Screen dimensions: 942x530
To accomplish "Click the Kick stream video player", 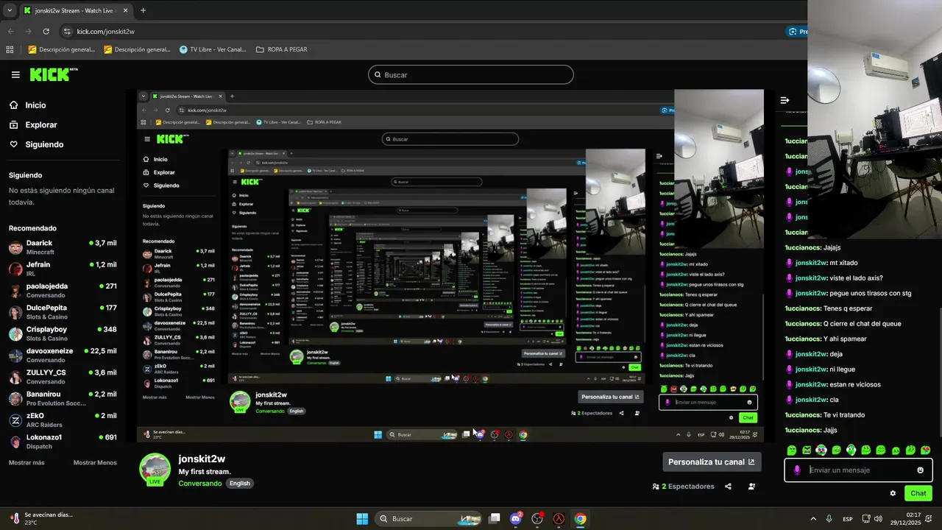I will point(450,266).
